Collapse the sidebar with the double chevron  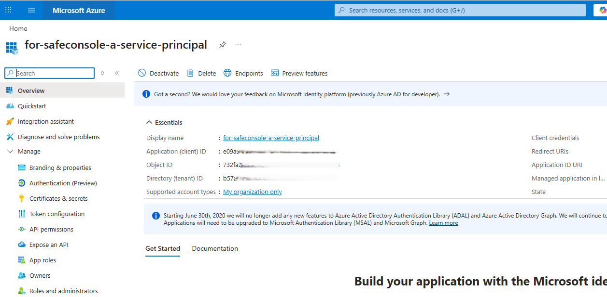pyautogui.click(x=117, y=73)
